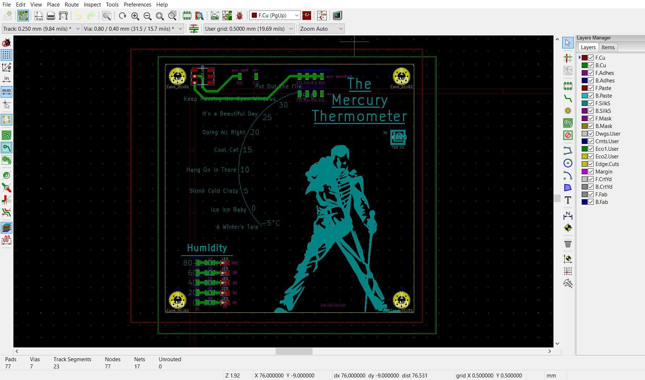The width and height of the screenshot is (645, 380).
Task: Open the User grid size dropdown
Action: tap(249, 29)
